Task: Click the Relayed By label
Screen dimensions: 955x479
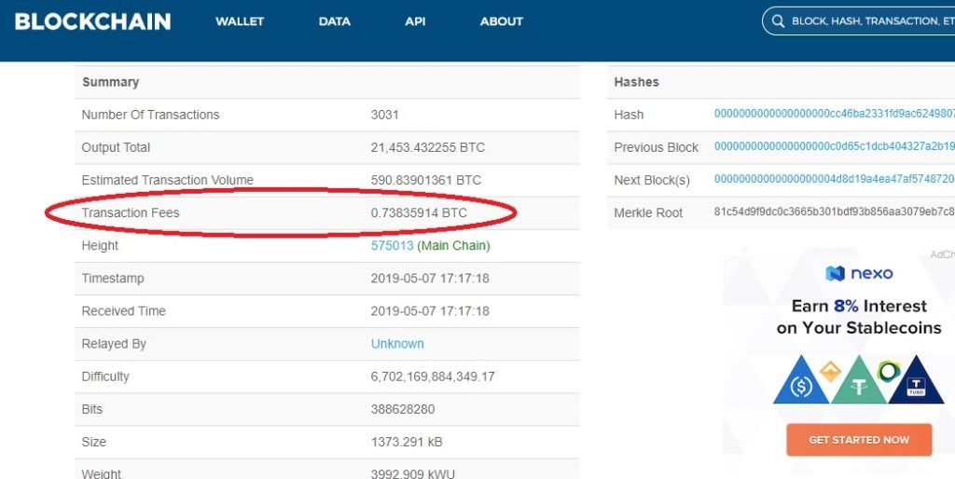Action: pos(114,344)
